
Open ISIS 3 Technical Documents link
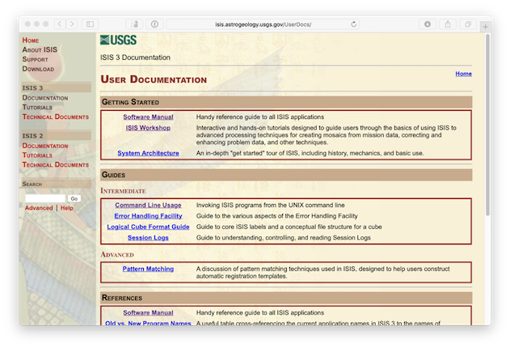(56, 117)
